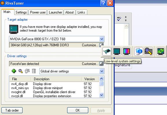The image size is (167, 115).
Task: Click the trash can delete profile icon
Action: point(34,71)
